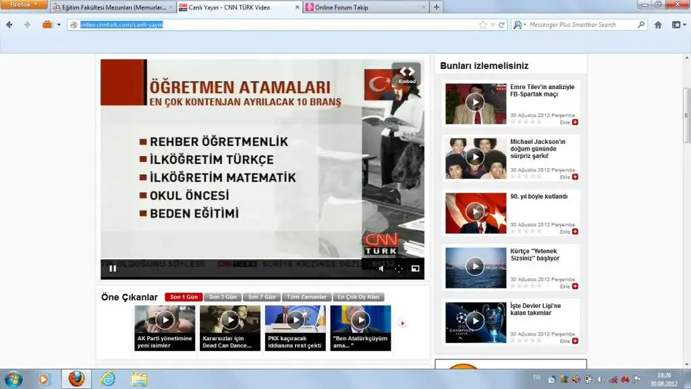Screen dimensions: 691x389
Task: Open the 90. yıl böyle kutlandı link
Action: [539, 197]
